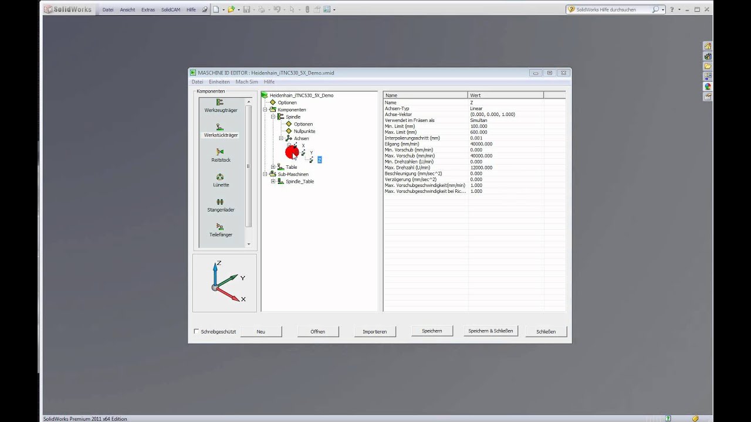Open the Hilfe menu in Maschine ID Editor
This screenshot has height=422, width=751.
tap(269, 82)
